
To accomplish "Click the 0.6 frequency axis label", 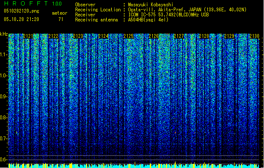I will [x=4, y=160].
